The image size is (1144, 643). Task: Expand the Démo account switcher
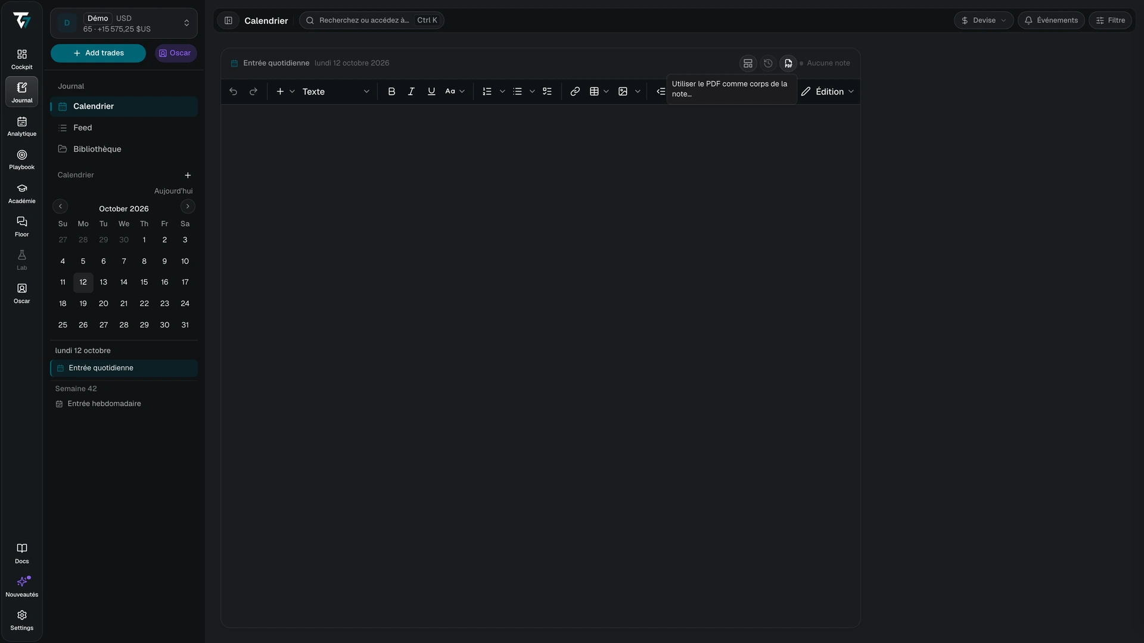(x=124, y=23)
